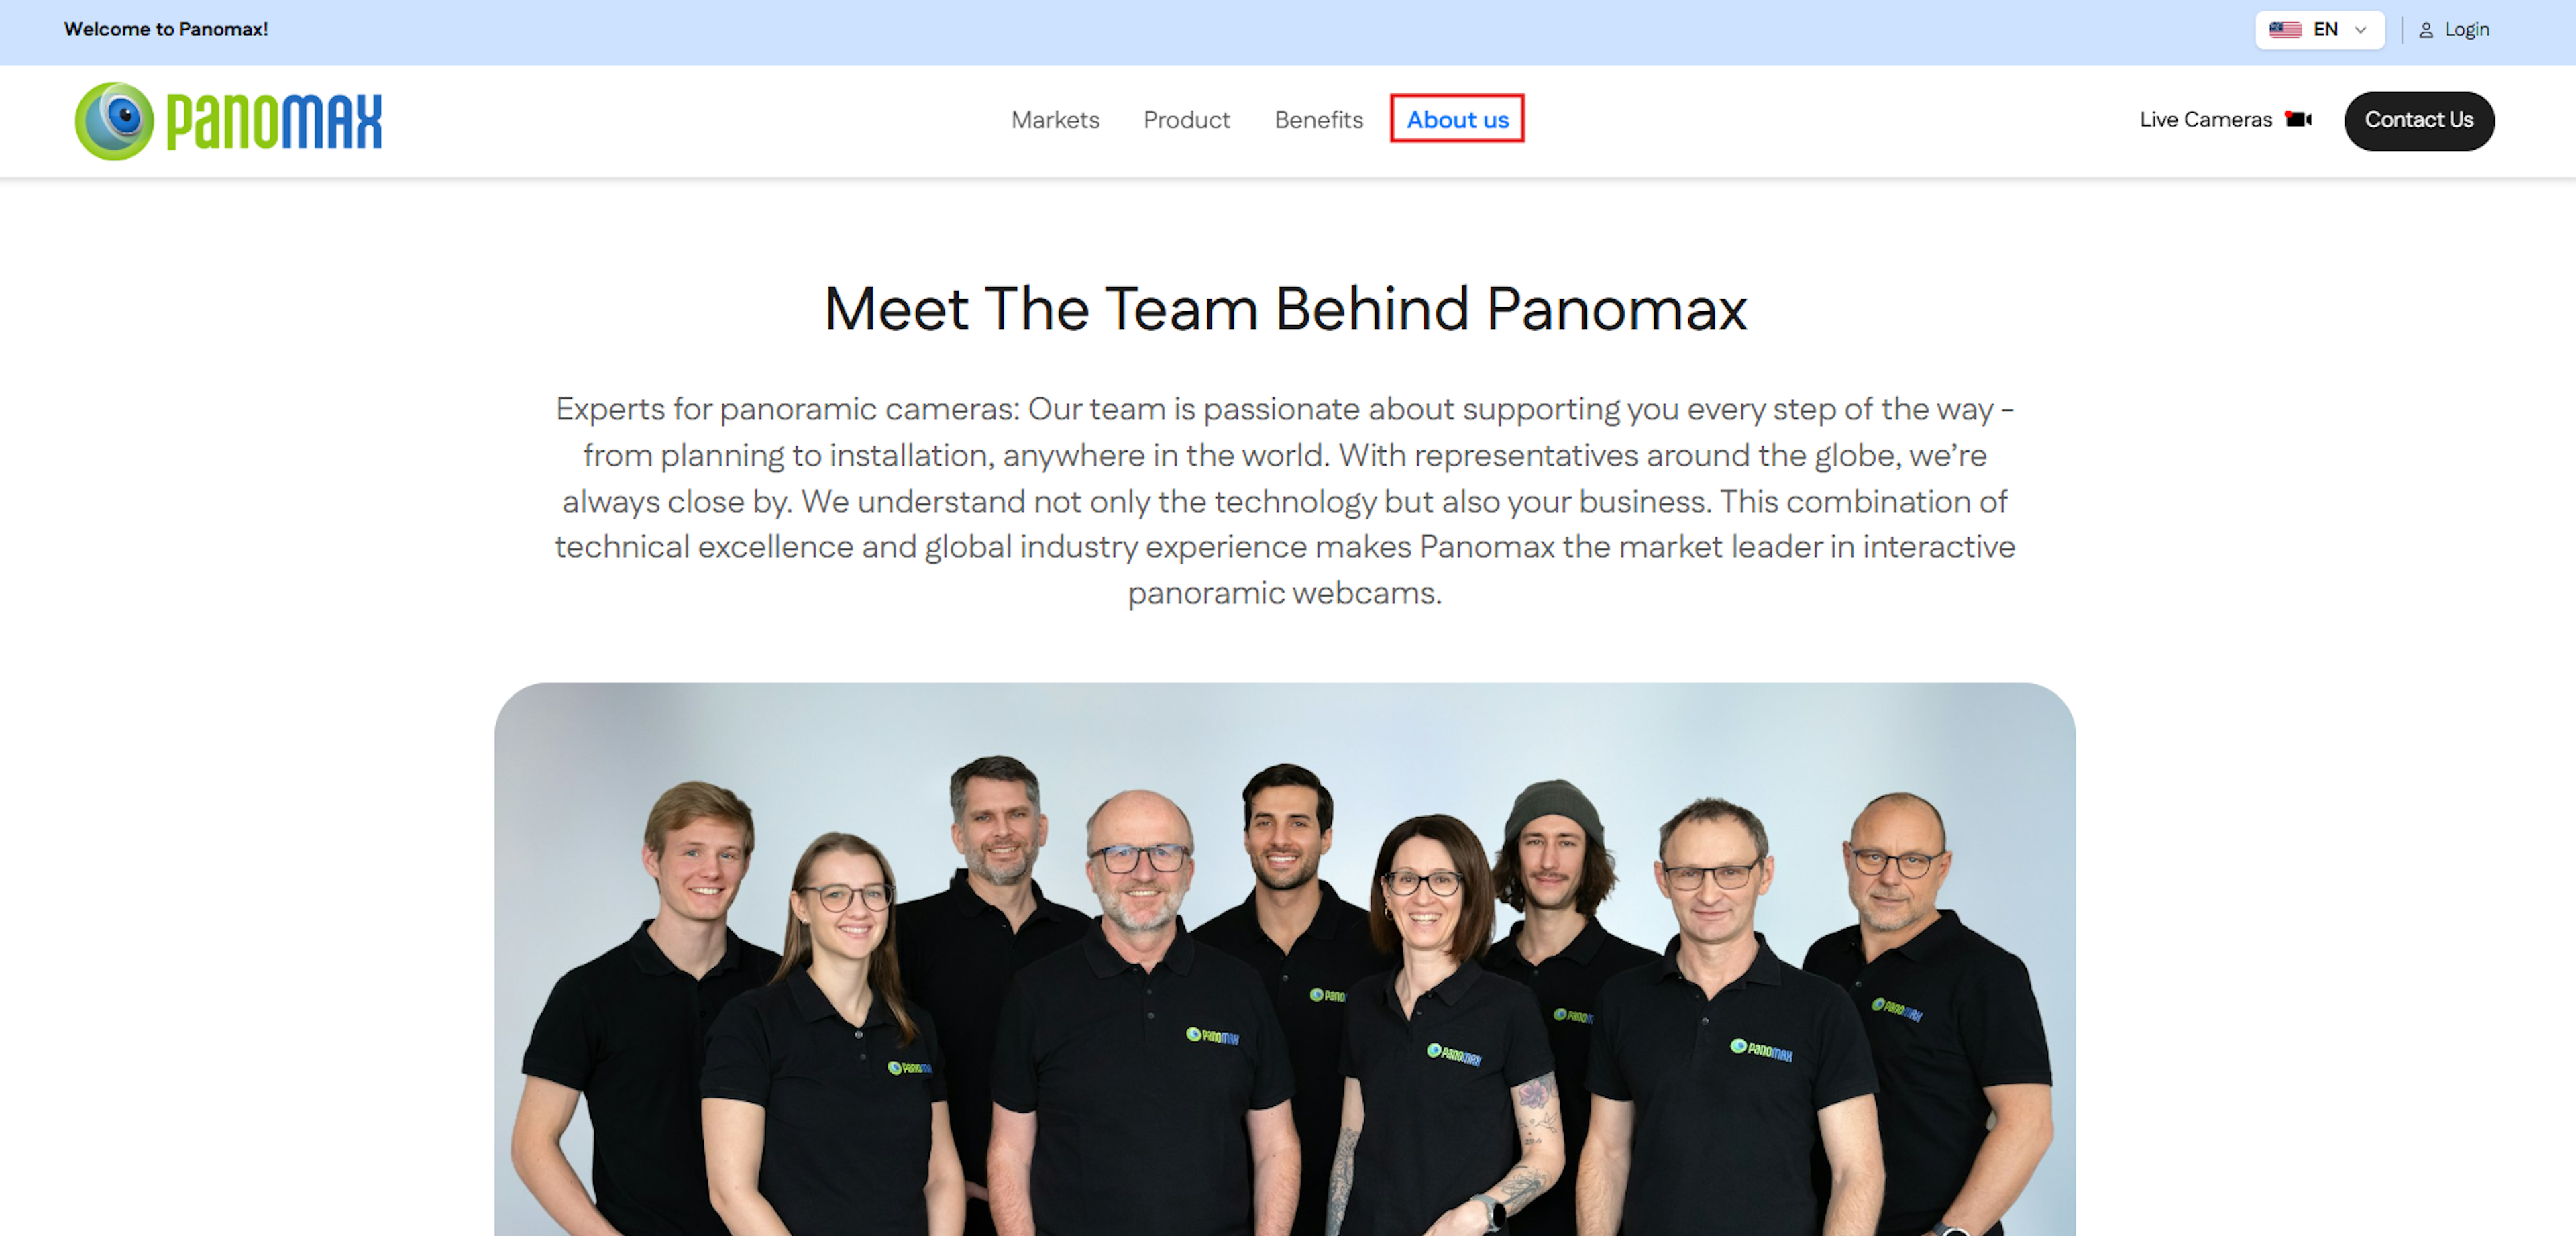2576x1236 pixels.
Task: Click the Panomax wordmark text logo
Action: point(273,121)
